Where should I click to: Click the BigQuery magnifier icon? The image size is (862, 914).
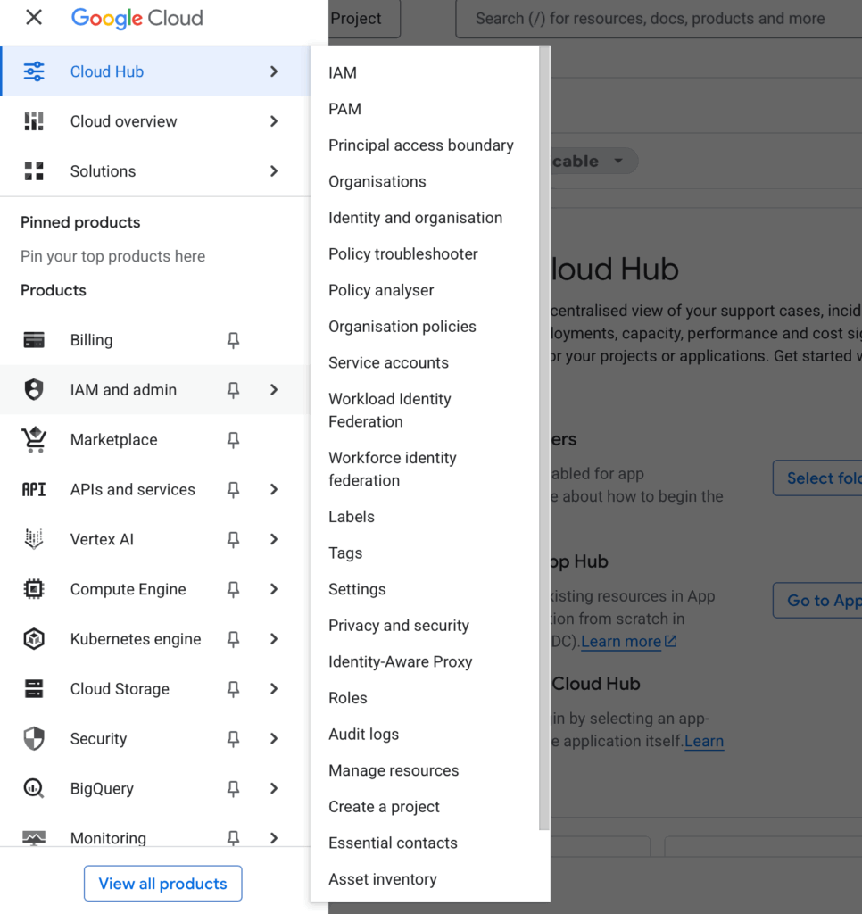34,788
